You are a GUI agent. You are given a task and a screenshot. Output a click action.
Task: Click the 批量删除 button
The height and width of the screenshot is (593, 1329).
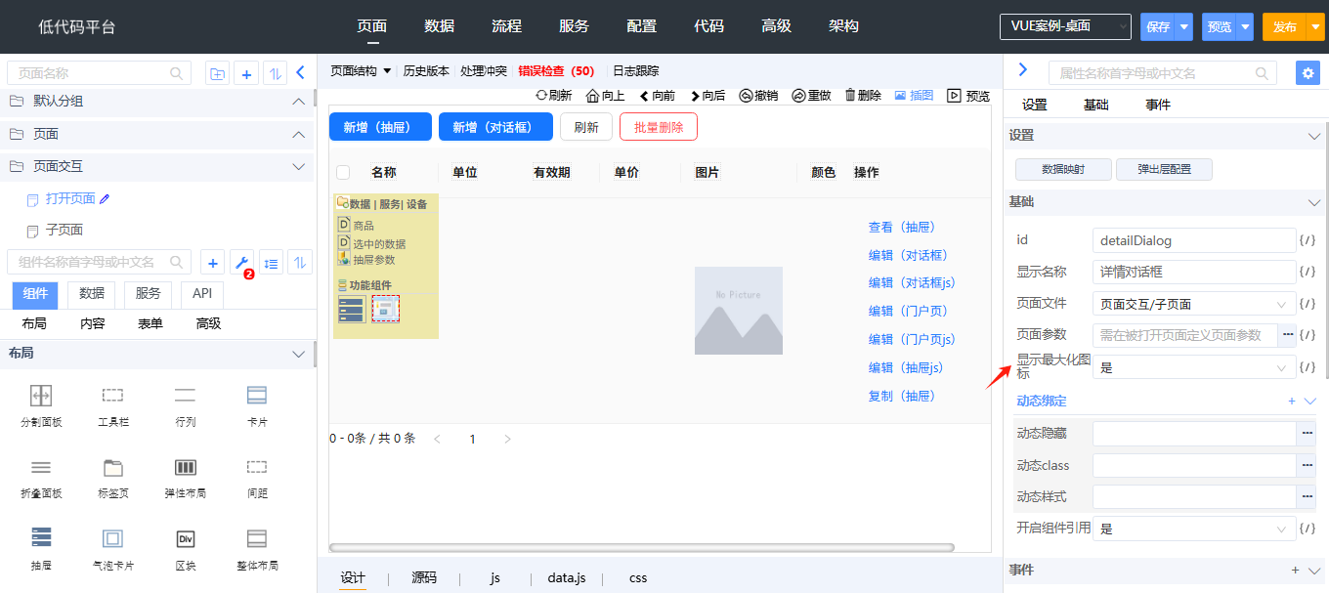[658, 127]
